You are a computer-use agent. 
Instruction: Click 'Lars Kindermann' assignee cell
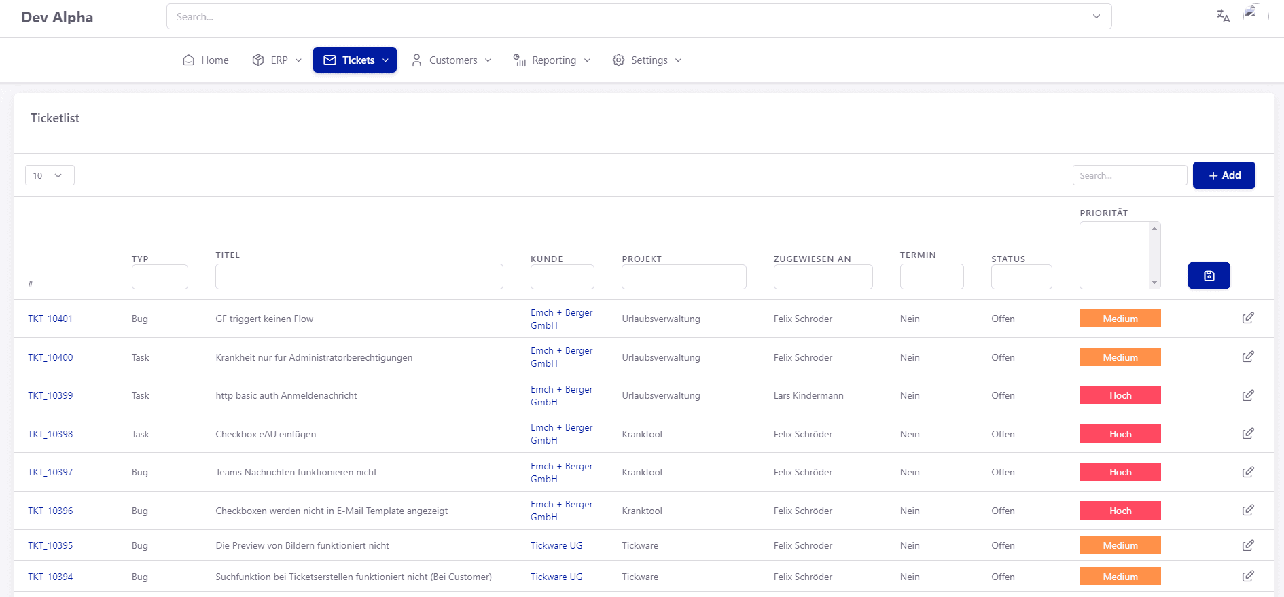pos(808,395)
